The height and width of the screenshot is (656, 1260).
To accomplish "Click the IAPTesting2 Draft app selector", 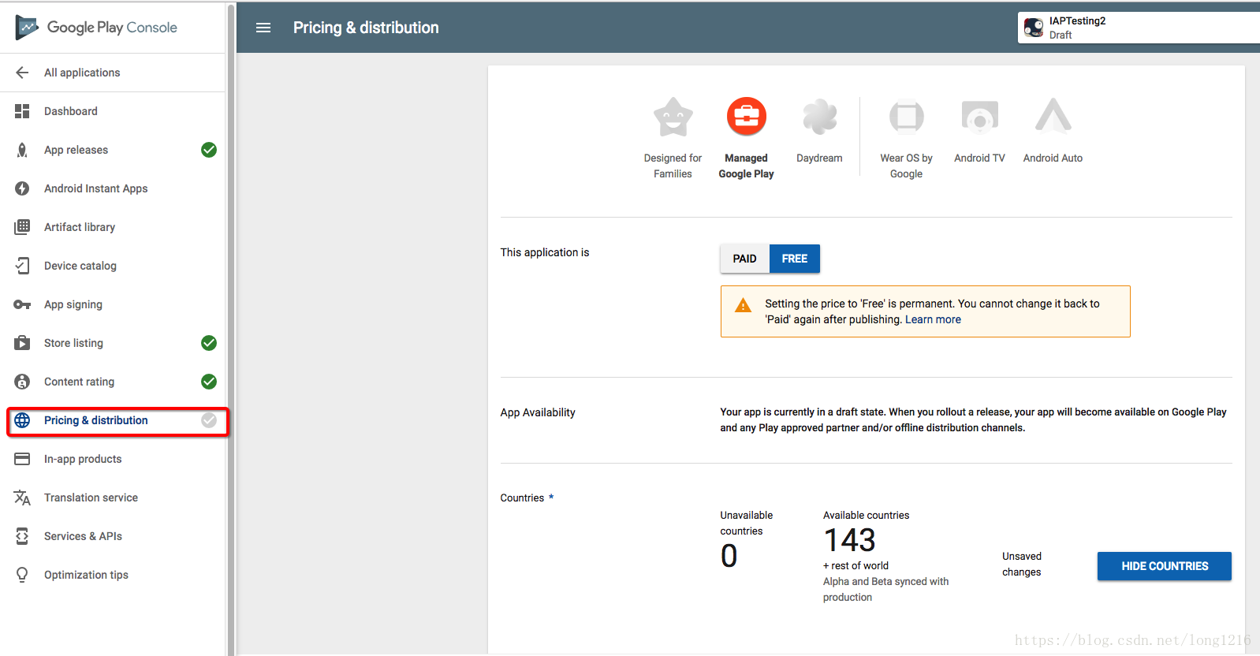I will click(1139, 28).
